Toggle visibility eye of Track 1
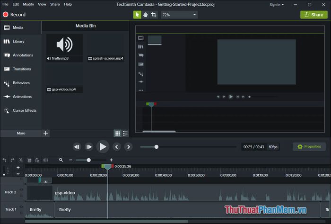 21,206
